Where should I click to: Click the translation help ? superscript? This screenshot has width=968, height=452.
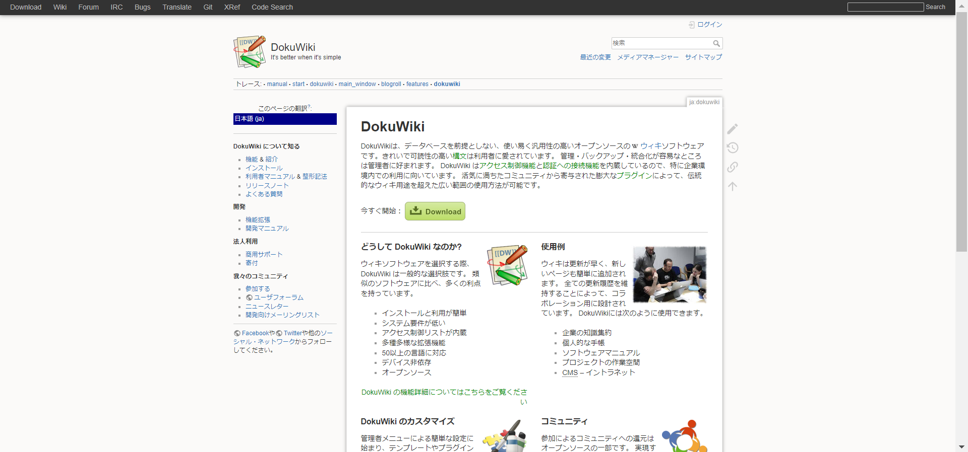tap(309, 106)
